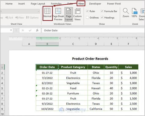Open the Zoom dialog magnifier

126,13
